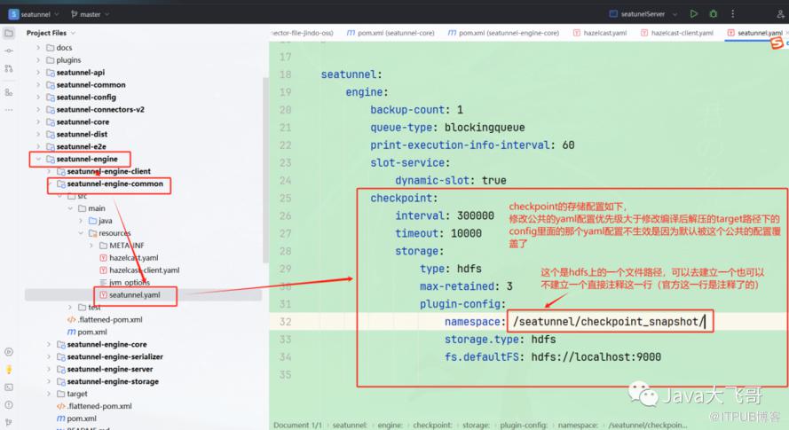Image resolution: width=789 pixels, height=430 pixels.
Task: Open the Services tool window icon
Action: pos(9,352)
